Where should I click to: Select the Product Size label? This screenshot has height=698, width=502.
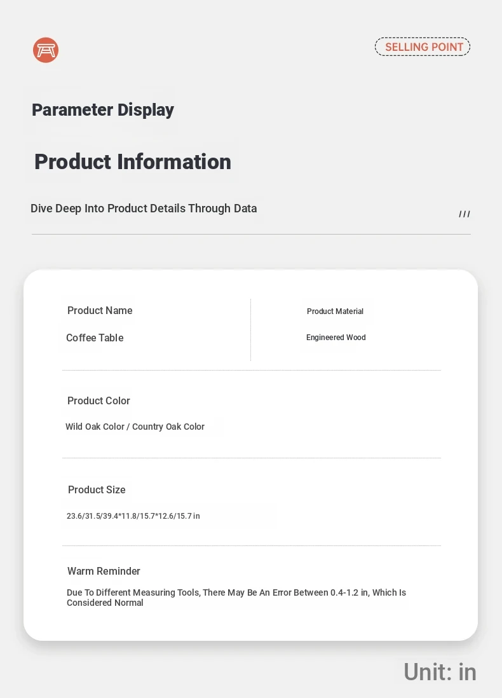(97, 490)
